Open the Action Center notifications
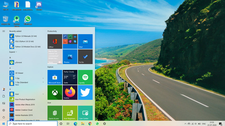This screenshot has height=126, width=225. click(221, 124)
